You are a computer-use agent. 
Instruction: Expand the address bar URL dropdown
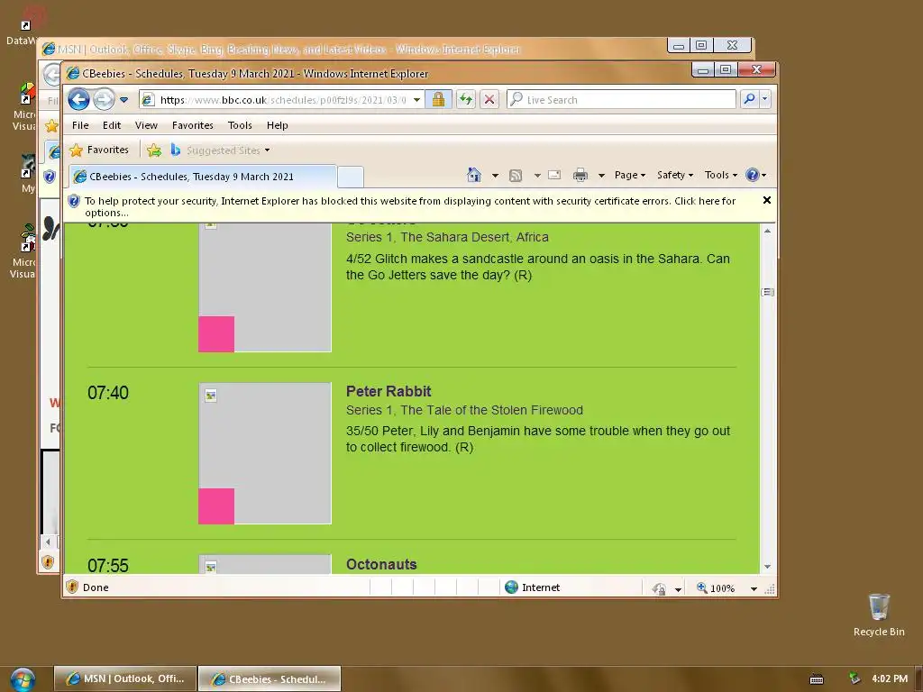point(416,100)
